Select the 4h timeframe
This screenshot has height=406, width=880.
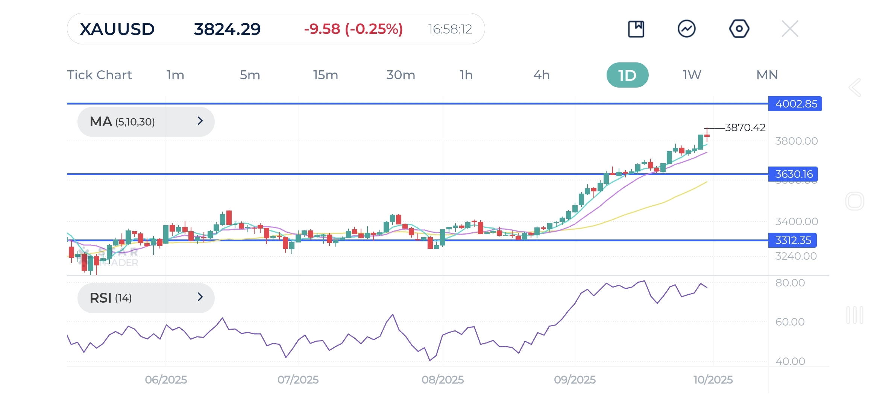(x=541, y=75)
